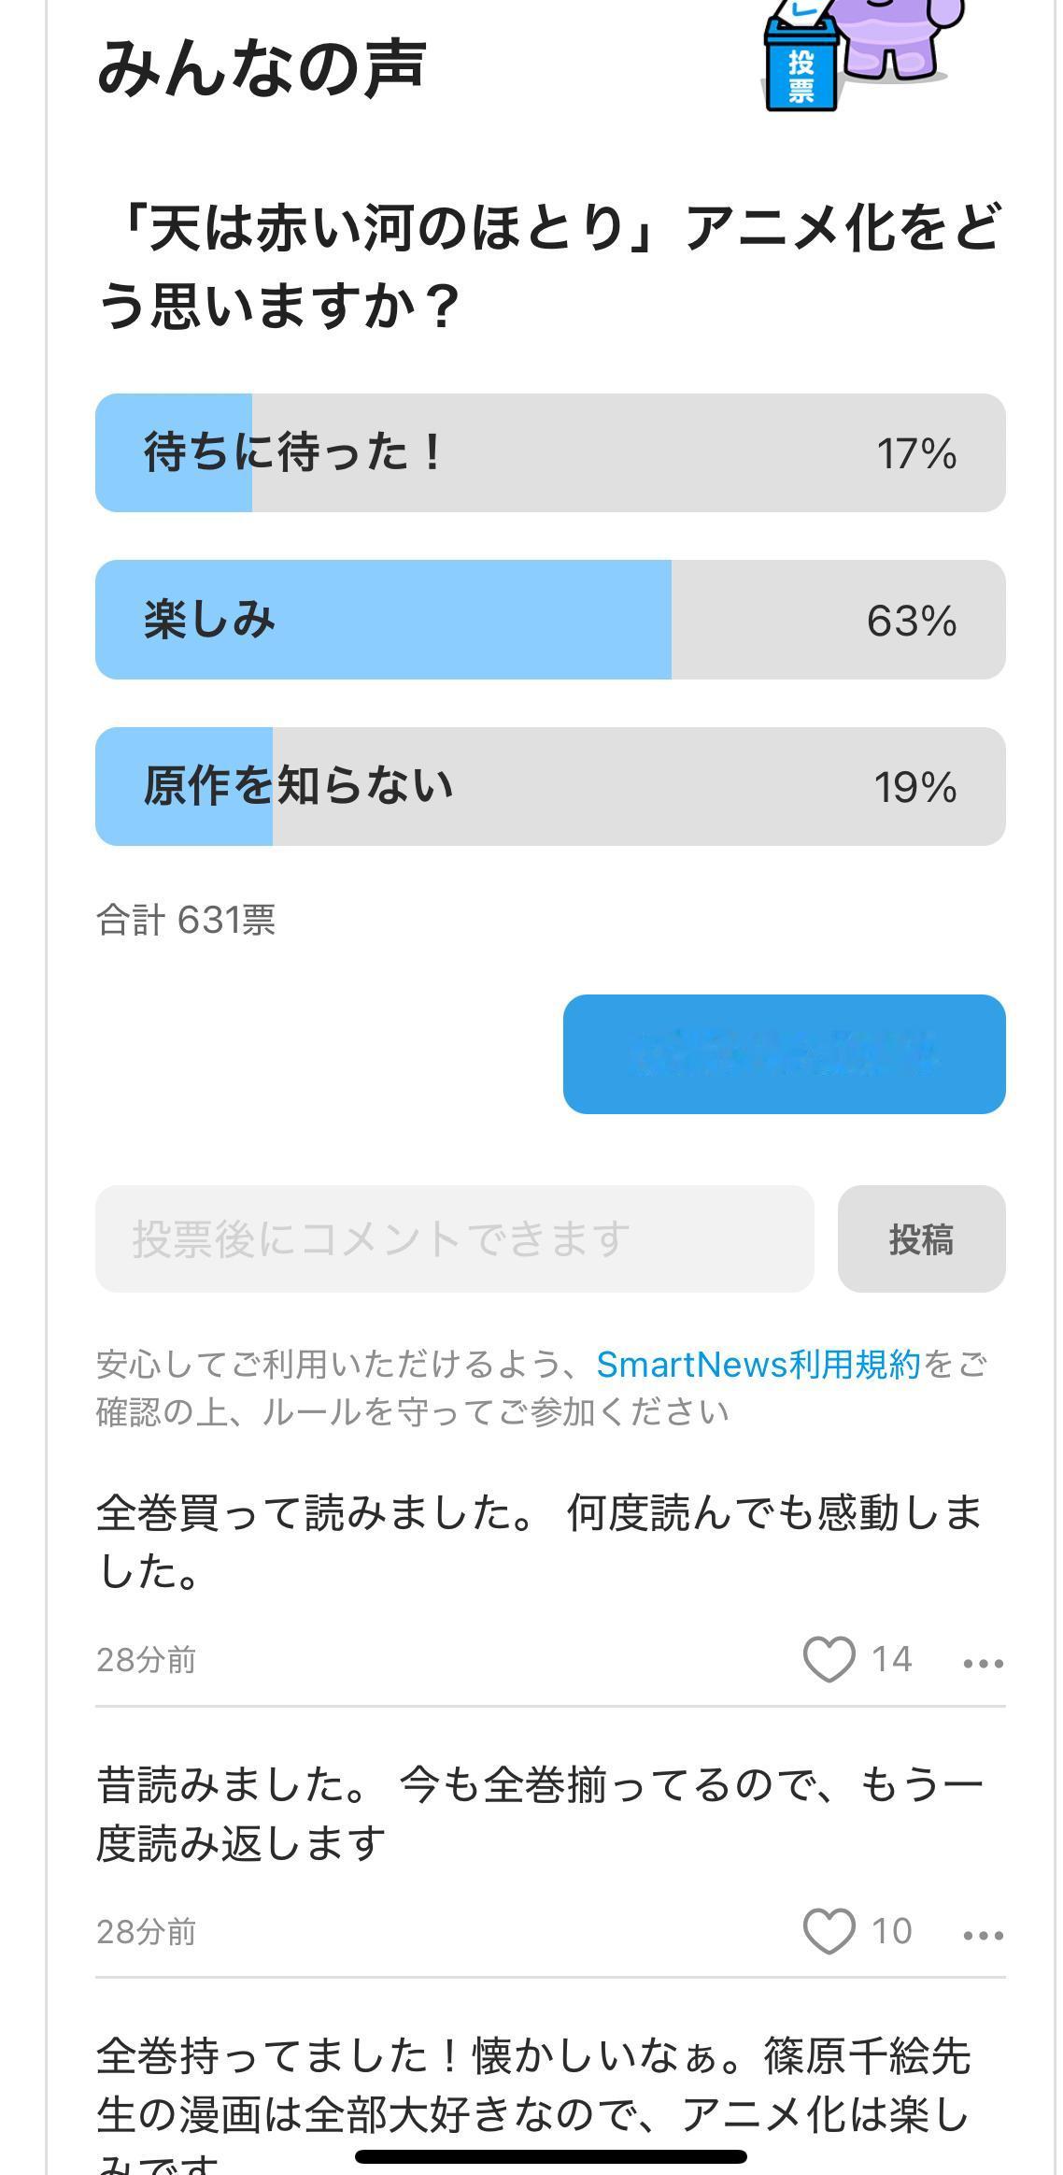The image size is (1063, 2175).
Task: Tap the みんなの声 heading
Action: coord(262,69)
